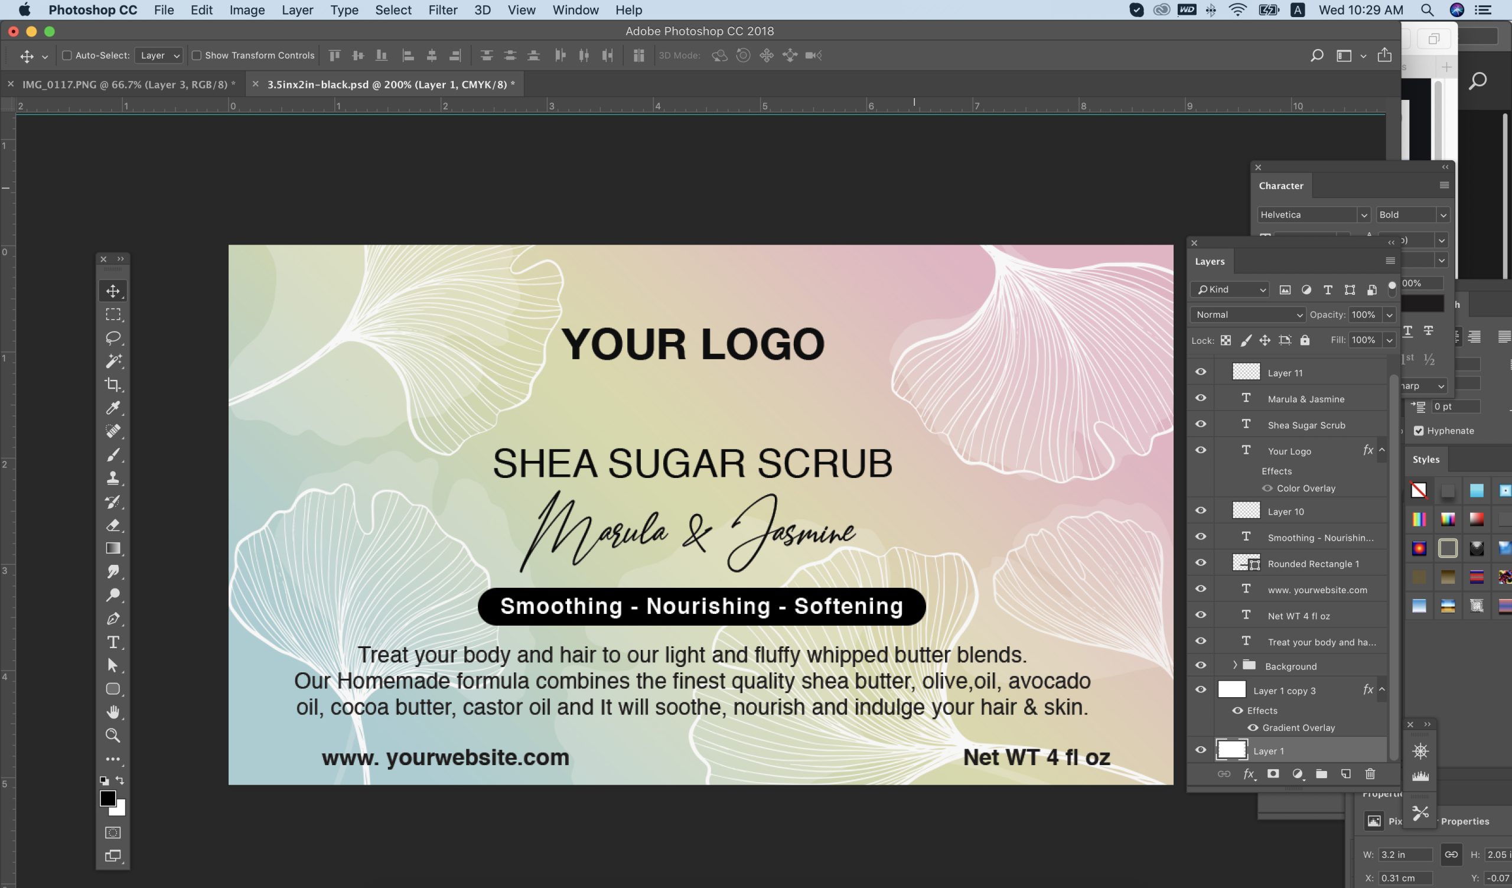Open the Window menu
The height and width of the screenshot is (888, 1512).
(575, 10)
